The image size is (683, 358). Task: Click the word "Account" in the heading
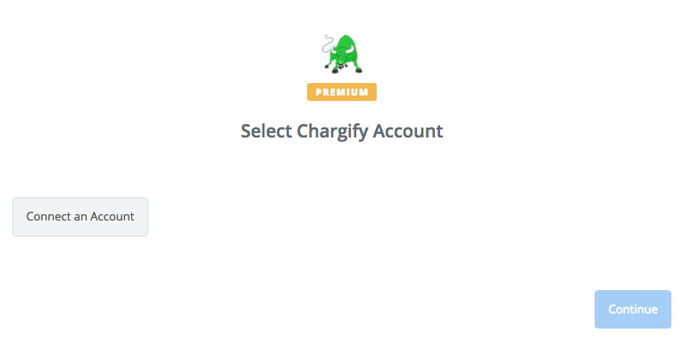point(408,131)
